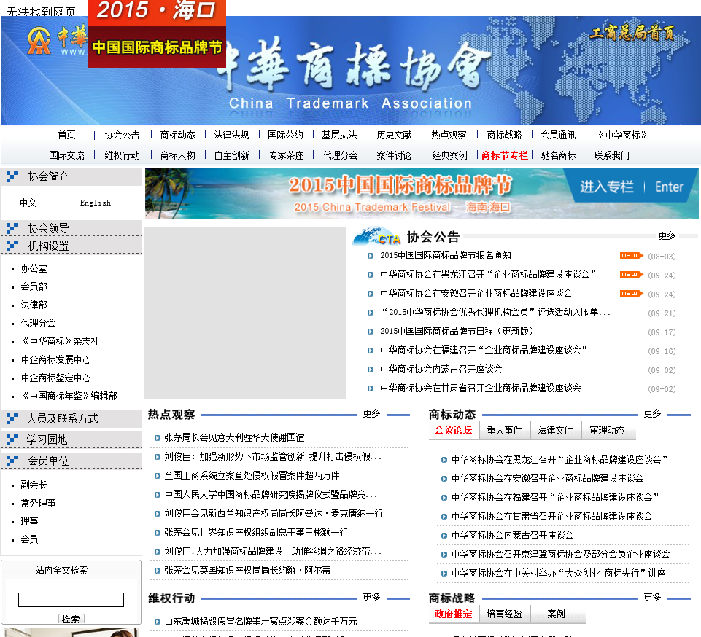Open 驰名商标 navigation item
Screen dimensions: 701x637
point(558,155)
